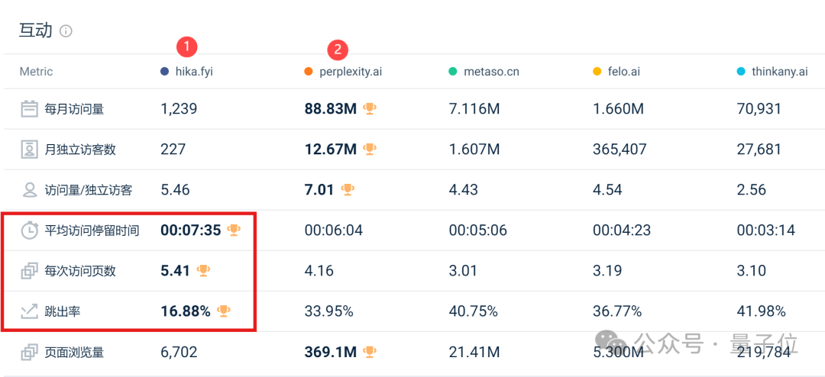Open the perplexity.ai column header

(x=351, y=72)
